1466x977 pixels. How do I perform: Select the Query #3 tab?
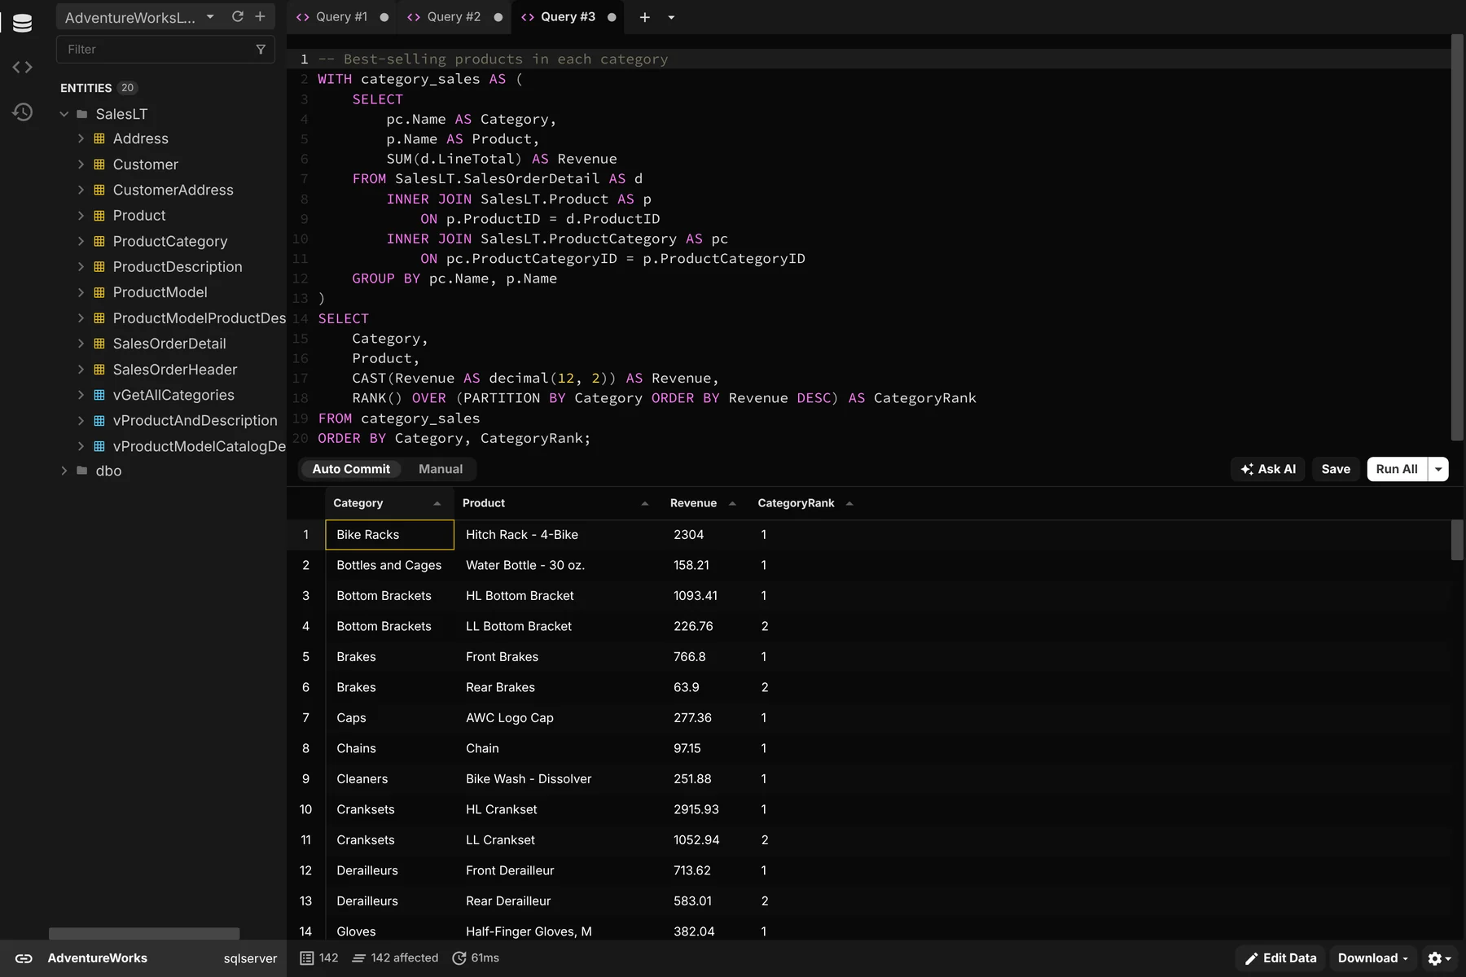568,17
